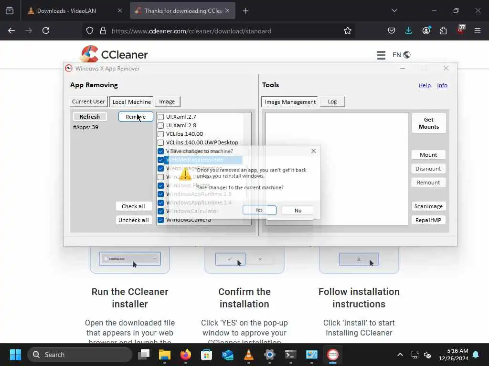Open the notification bell icon
The height and width of the screenshot is (366, 489).
click(476, 355)
